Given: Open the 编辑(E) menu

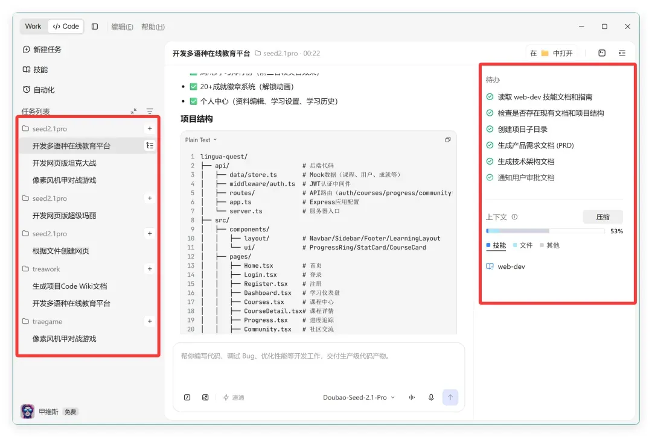Looking at the screenshot, I should (122, 27).
